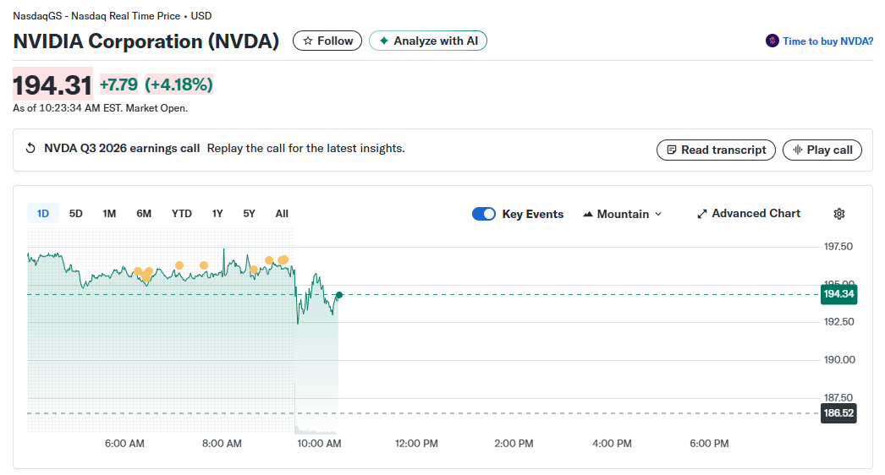
Task: Click the chart settings gear icon
Action: click(838, 214)
